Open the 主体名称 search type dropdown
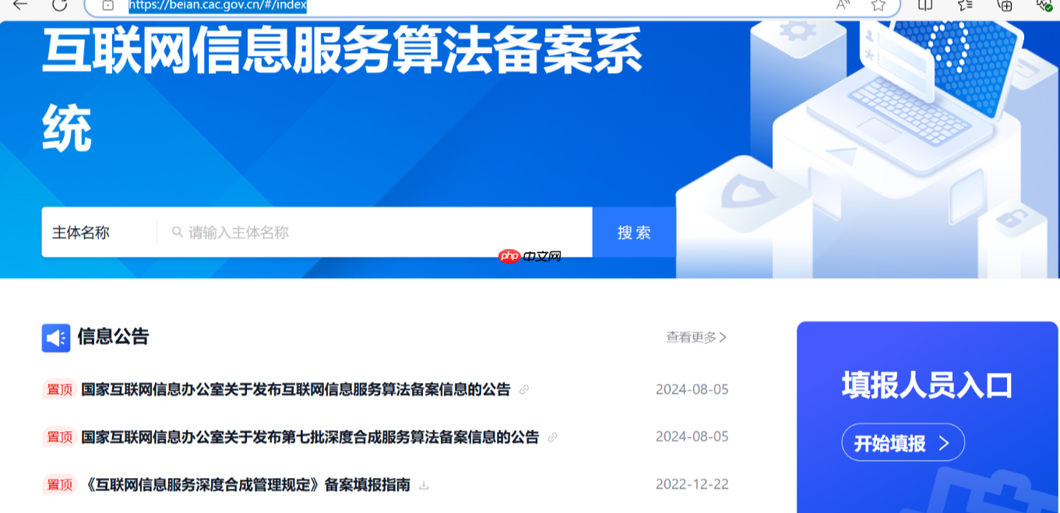The width and height of the screenshot is (1060, 513). pyautogui.click(x=99, y=232)
